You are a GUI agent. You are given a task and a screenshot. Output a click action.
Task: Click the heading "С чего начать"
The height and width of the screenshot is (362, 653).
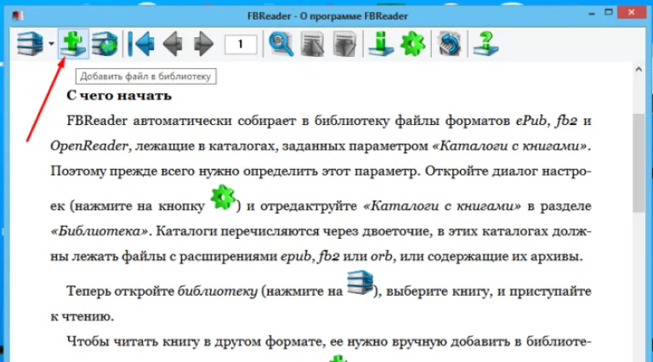pyautogui.click(x=119, y=95)
